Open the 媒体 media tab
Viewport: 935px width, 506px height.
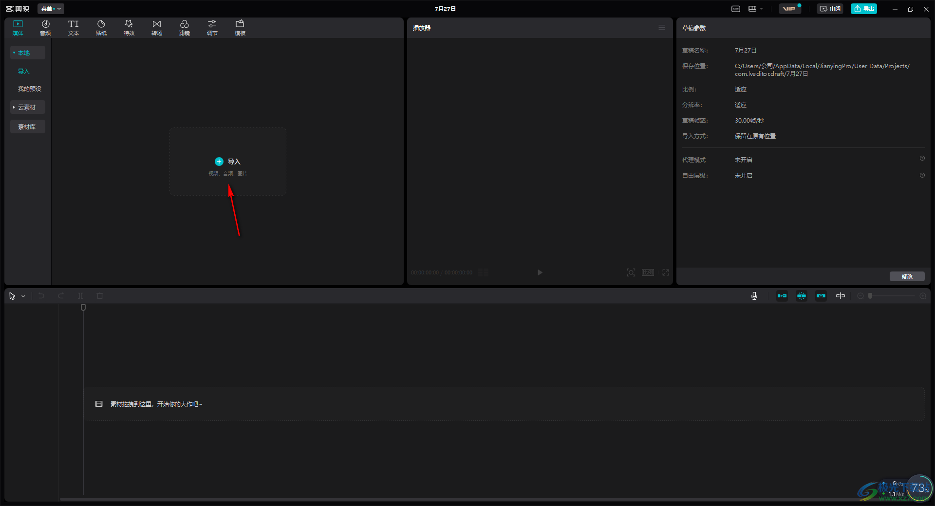[18, 28]
